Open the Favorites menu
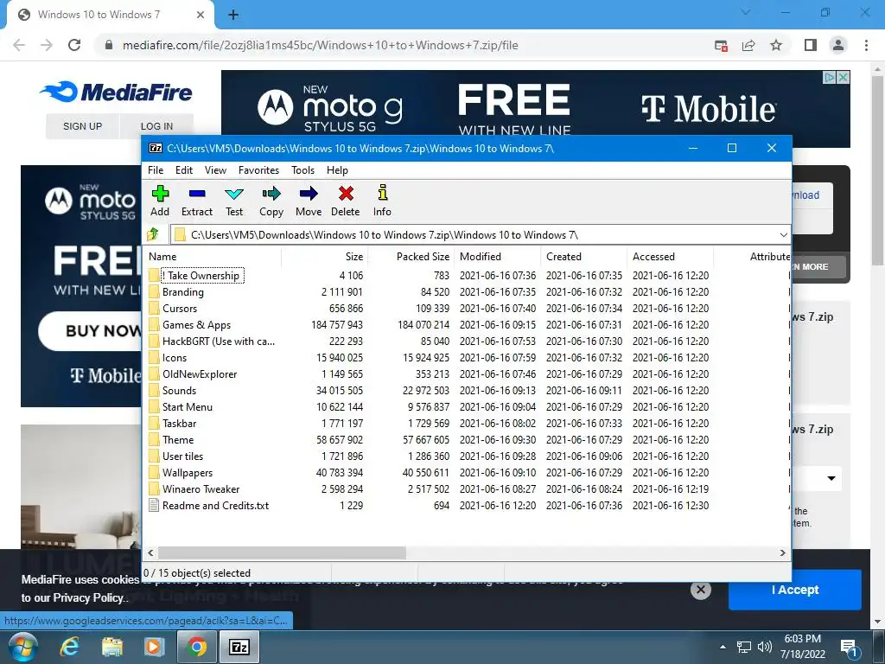The image size is (885, 664). 258,170
